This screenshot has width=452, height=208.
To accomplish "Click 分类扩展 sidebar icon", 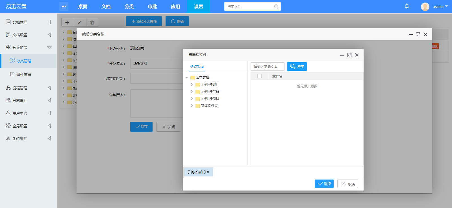I will (8, 47).
